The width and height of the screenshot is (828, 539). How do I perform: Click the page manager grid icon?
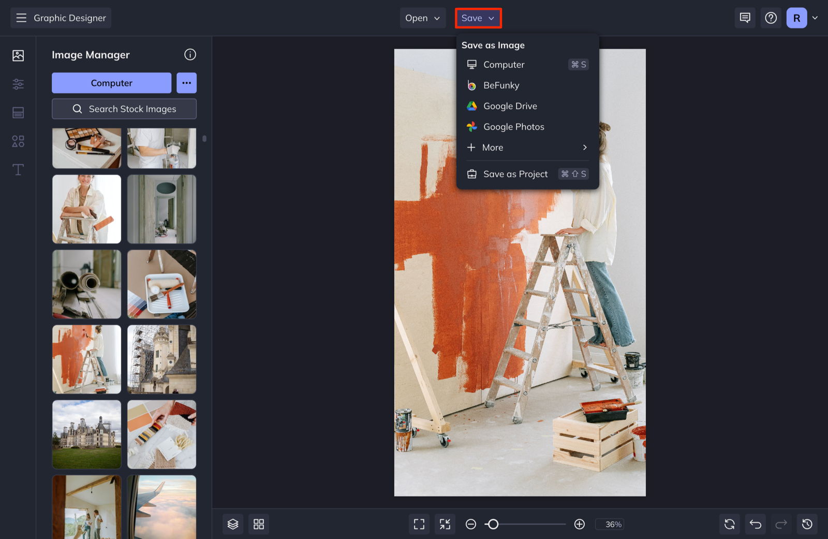(259, 524)
